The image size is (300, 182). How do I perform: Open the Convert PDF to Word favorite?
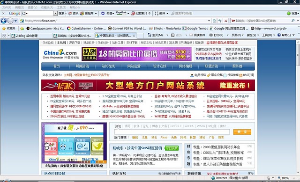(x=127, y=28)
